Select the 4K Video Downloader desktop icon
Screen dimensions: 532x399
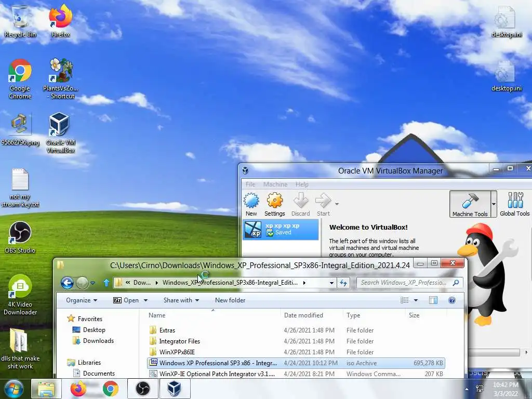pyautogui.click(x=20, y=295)
